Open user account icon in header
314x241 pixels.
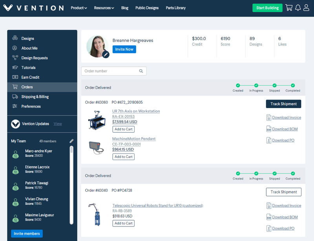pyautogui.click(x=306, y=8)
